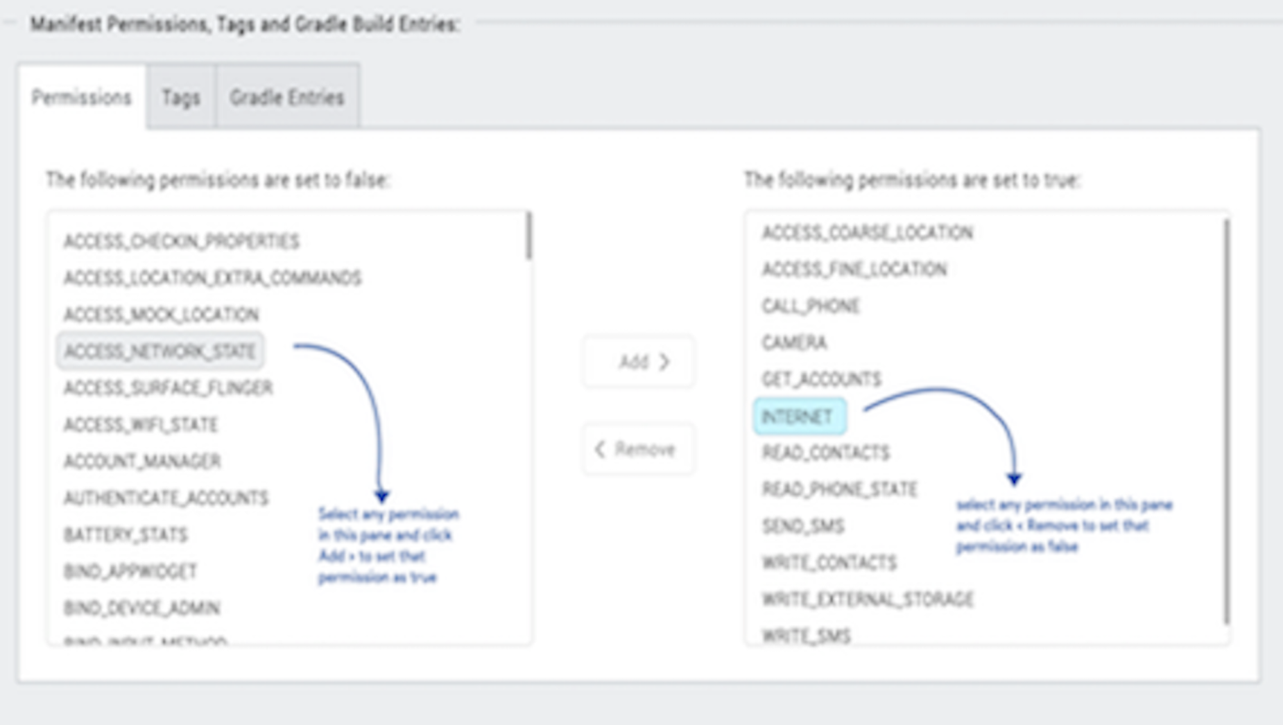Choose ACCESS_CHECKIN_PROPERTIES permission
Viewport: 1283px width, 725px height.
181,241
